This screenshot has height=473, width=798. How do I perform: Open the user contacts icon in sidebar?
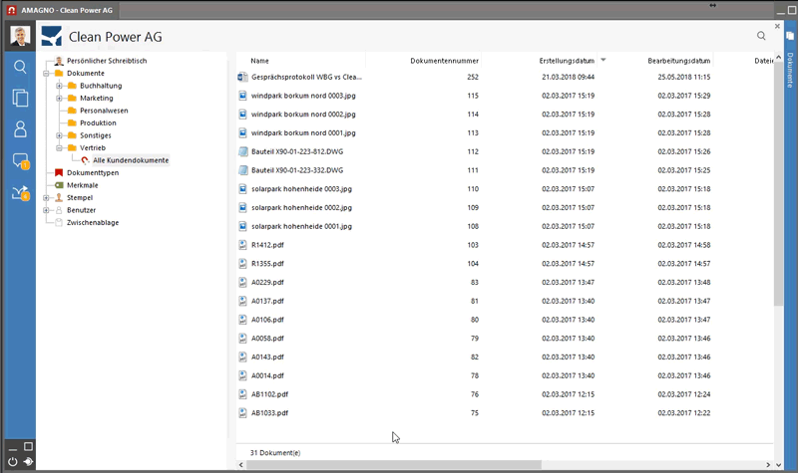(20, 129)
